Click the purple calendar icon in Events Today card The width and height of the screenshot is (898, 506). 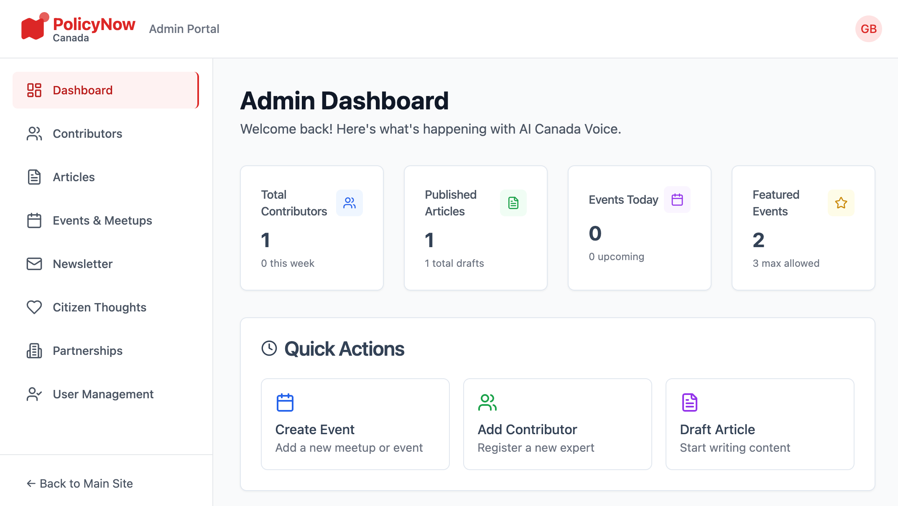(x=677, y=200)
